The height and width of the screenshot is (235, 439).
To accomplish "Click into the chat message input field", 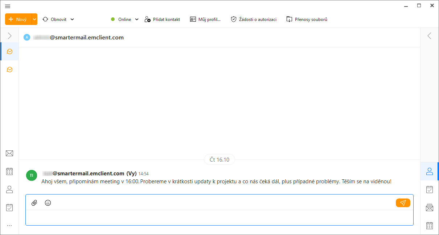I will tap(219, 218).
